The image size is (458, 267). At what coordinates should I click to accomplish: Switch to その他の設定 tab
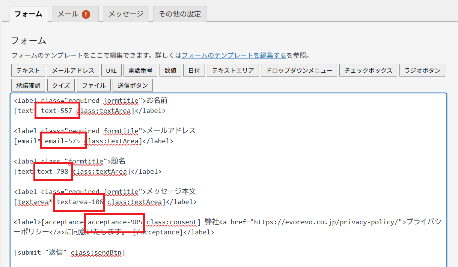click(x=179, y=14)
